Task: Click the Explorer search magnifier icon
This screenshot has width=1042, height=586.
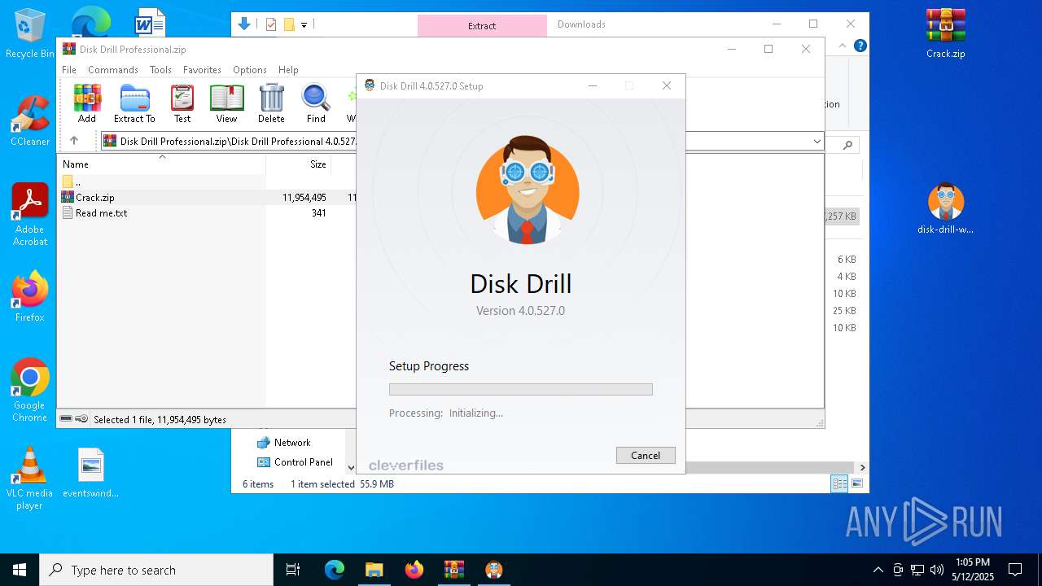Action: click(847, 145)
